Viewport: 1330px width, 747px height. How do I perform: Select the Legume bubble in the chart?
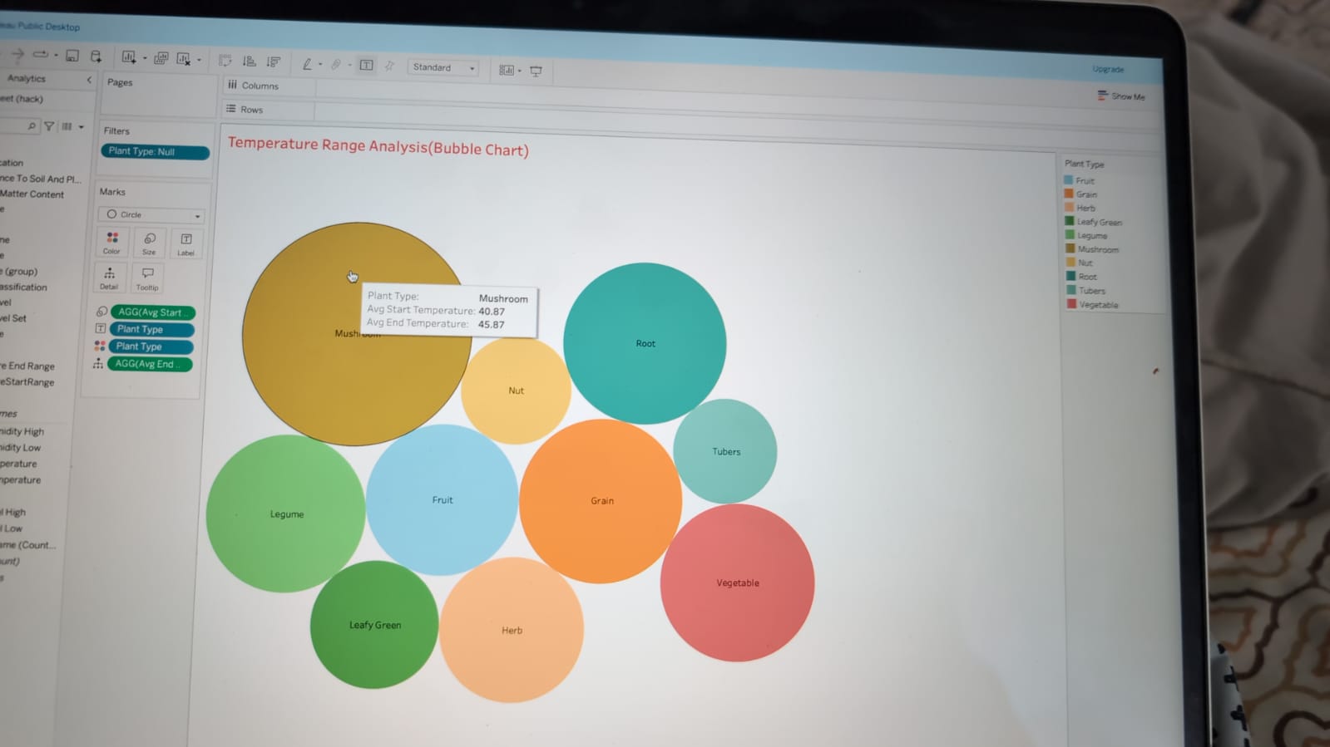click(285, 514)
